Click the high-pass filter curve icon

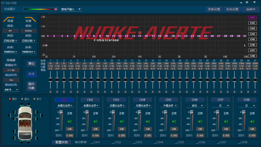point(8,19)
